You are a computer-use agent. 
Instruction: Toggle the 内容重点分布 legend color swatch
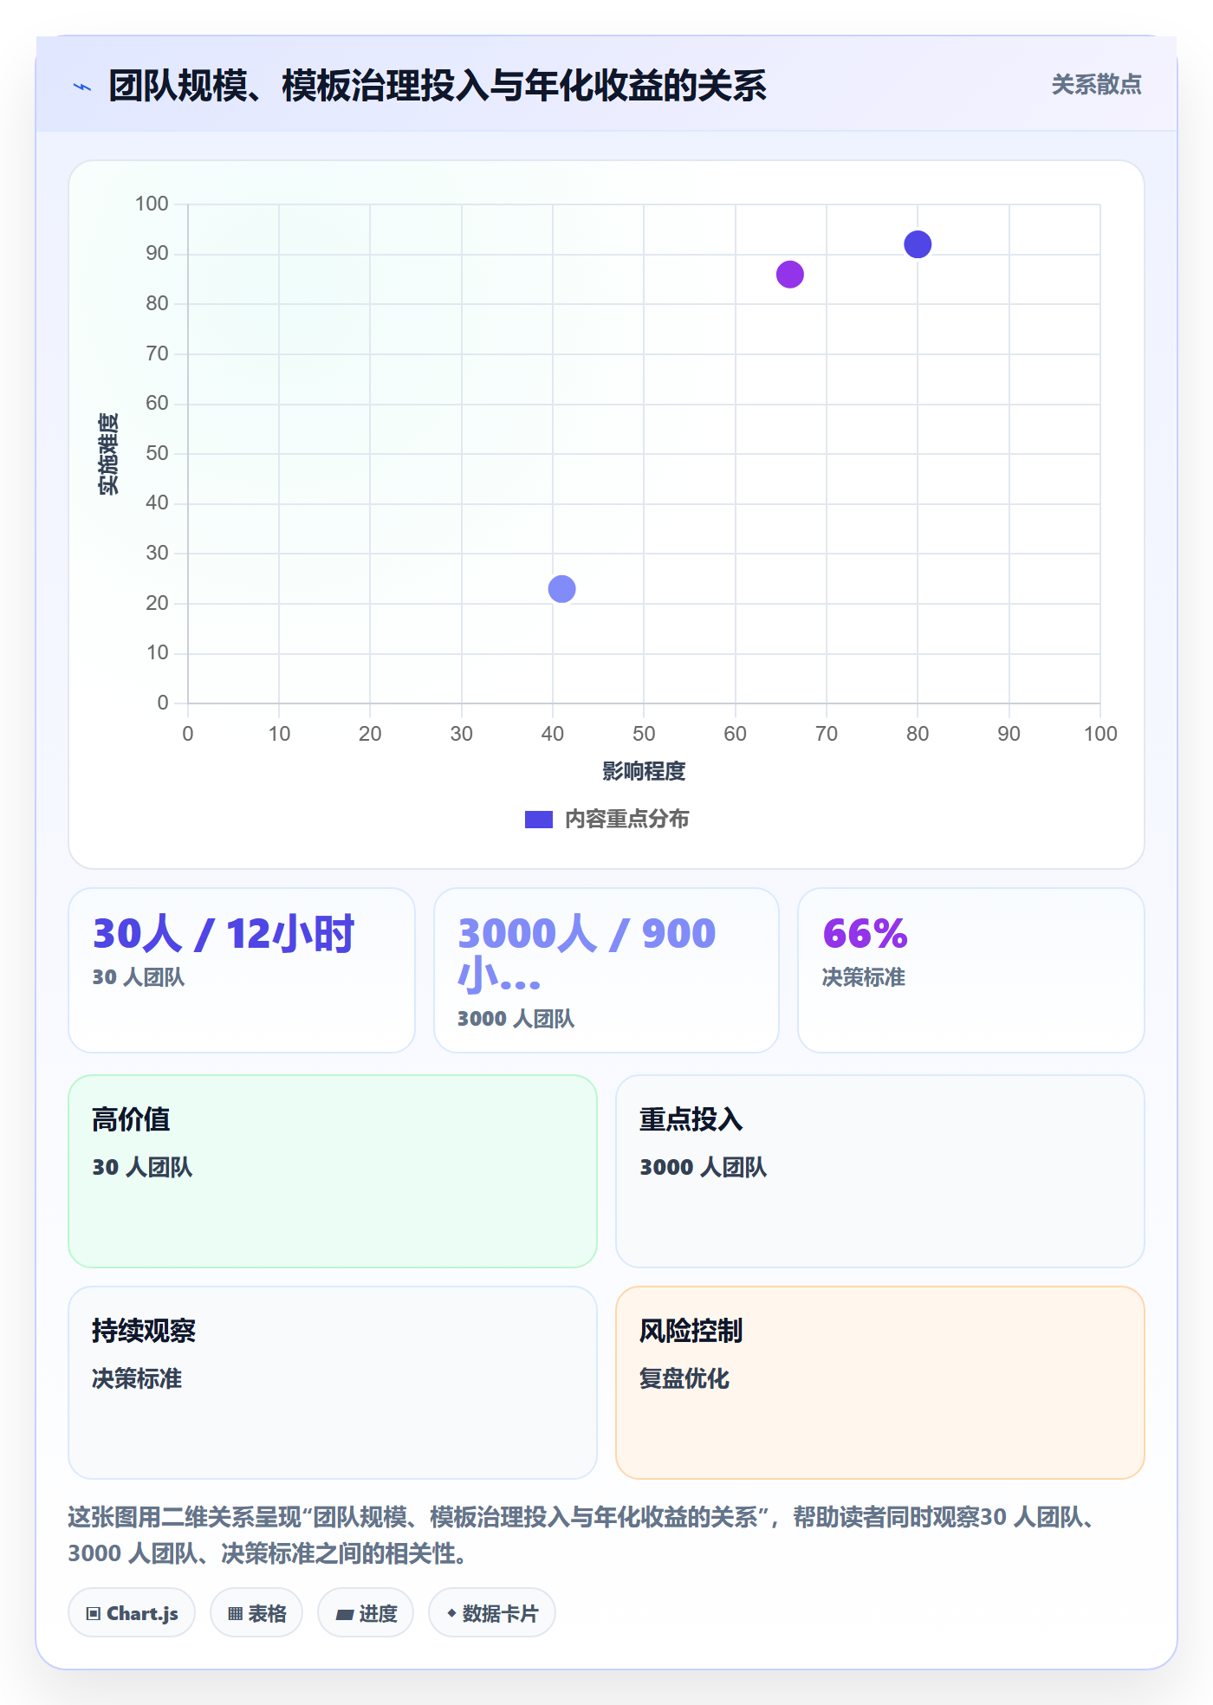coord(539,820)
